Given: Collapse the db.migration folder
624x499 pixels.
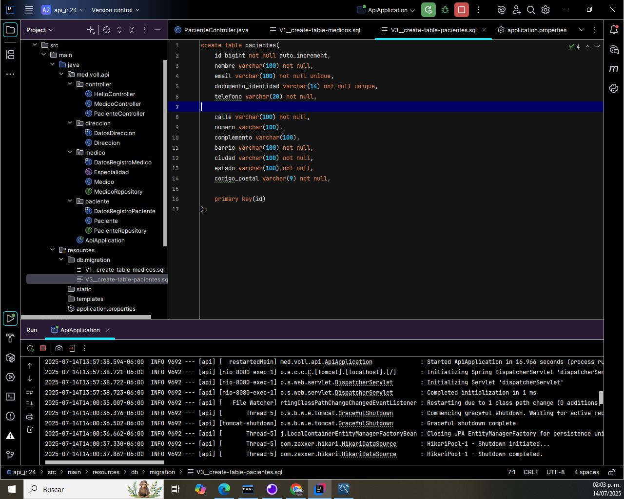Looking at the screenshot, I should 61,259.
